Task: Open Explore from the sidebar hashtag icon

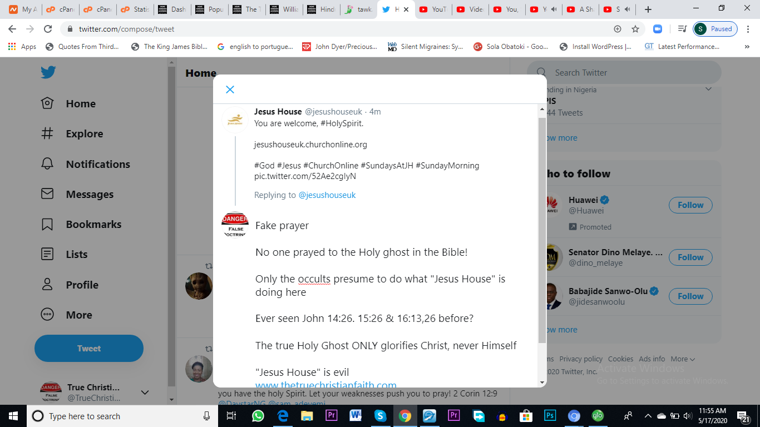Action: tap(48, 133)
